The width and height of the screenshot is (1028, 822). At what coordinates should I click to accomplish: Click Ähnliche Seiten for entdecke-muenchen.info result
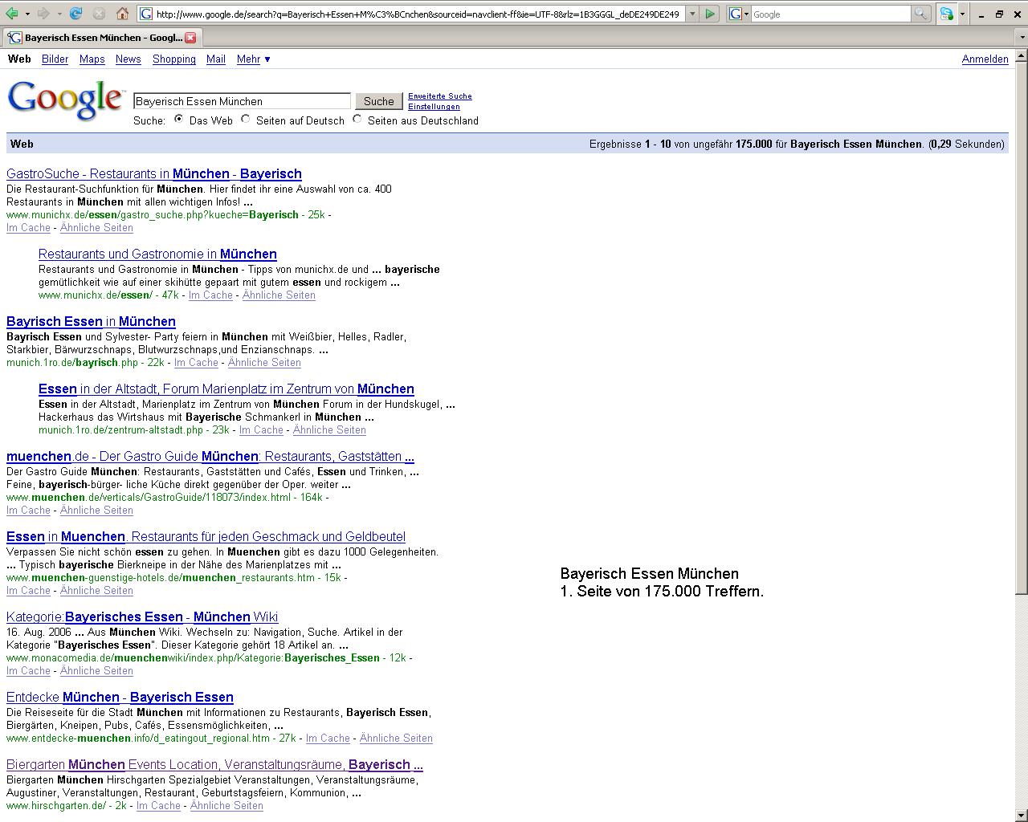click(x=396, y=739)
